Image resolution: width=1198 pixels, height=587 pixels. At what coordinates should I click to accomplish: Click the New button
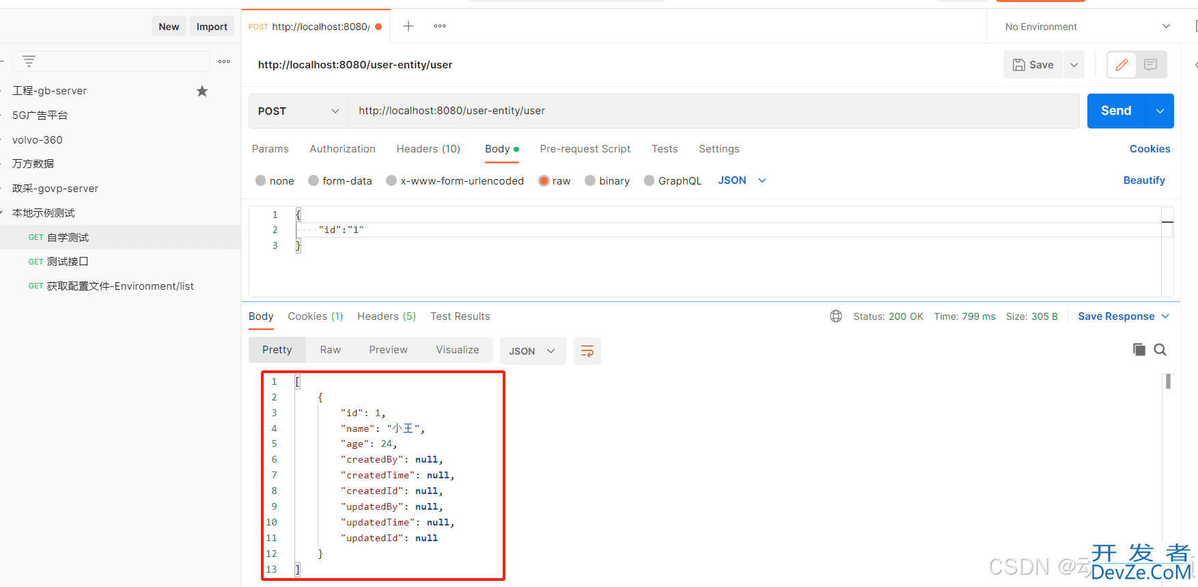[x=169, y=27]
